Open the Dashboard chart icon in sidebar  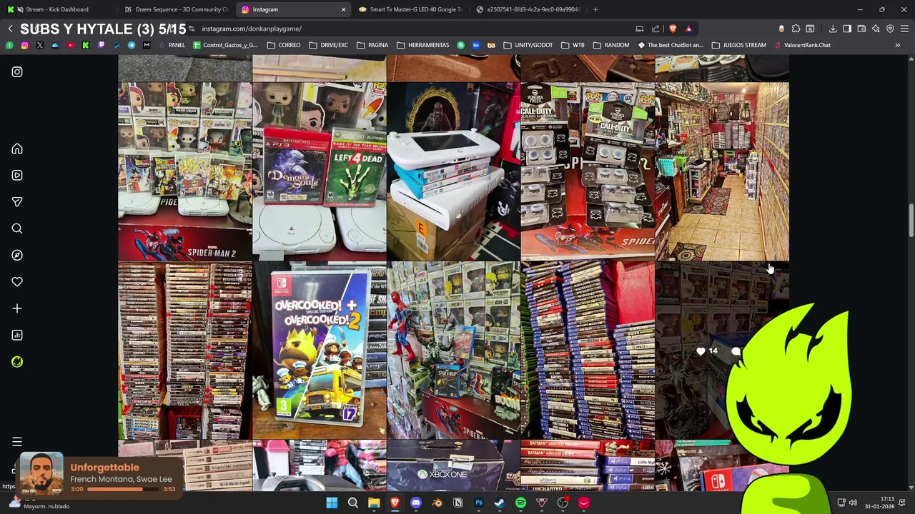click(x=17, y=335)
